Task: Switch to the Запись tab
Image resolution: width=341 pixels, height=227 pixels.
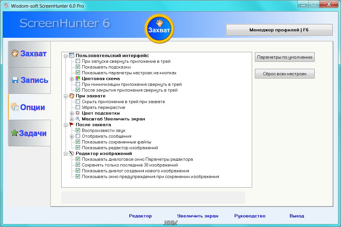Action: (x=30, y=80)
